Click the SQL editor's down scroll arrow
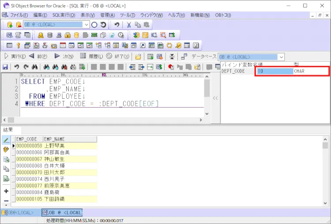 (207, 114)
